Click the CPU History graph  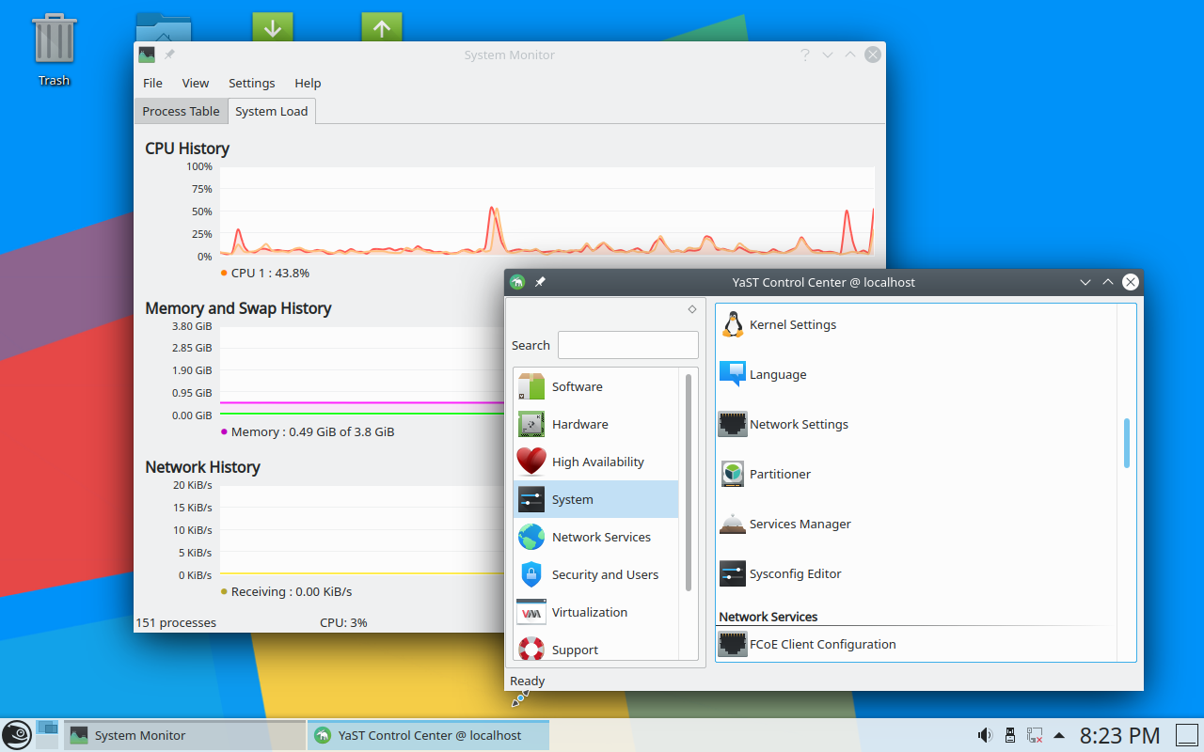pyautogui.click(x=547, y=211)
